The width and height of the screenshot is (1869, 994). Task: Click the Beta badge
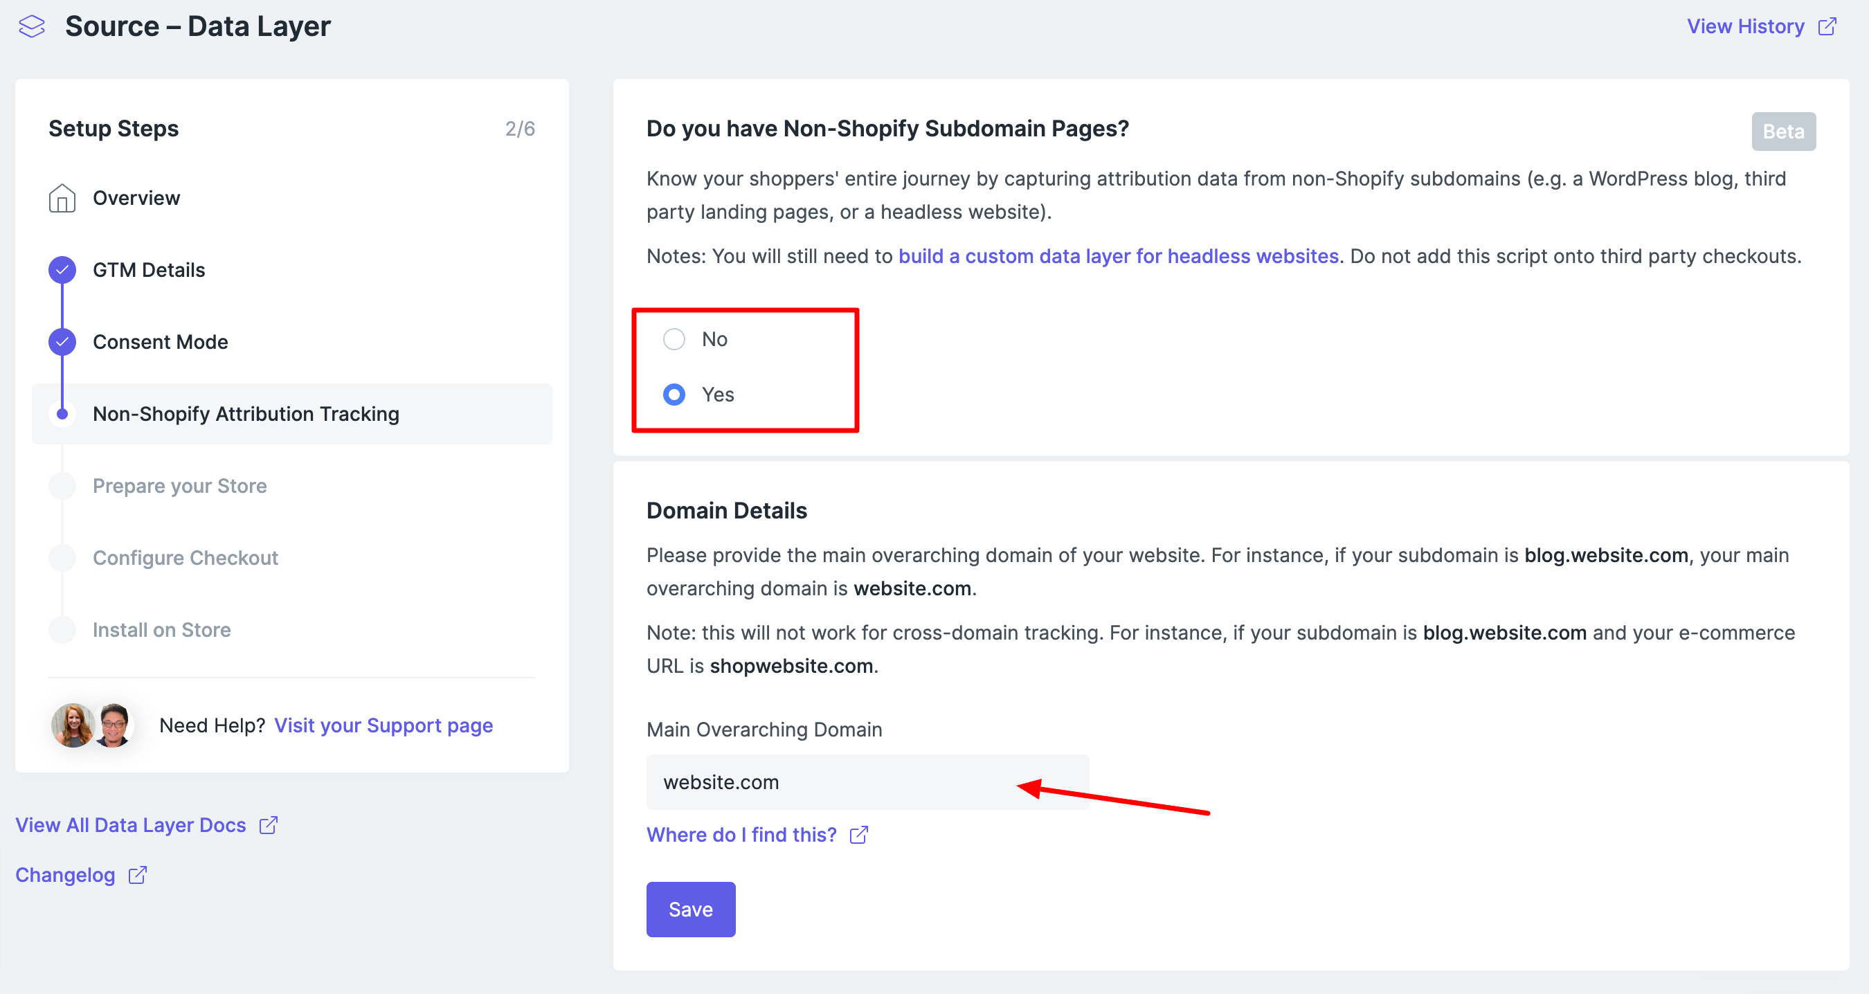1782,132
